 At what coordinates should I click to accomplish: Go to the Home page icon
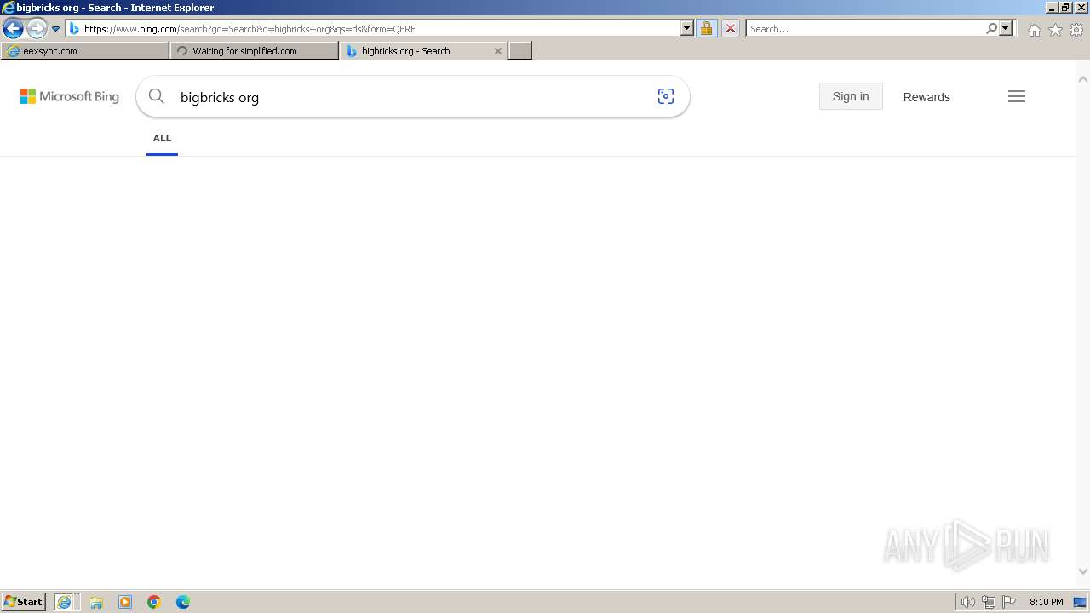[1034, 30]
